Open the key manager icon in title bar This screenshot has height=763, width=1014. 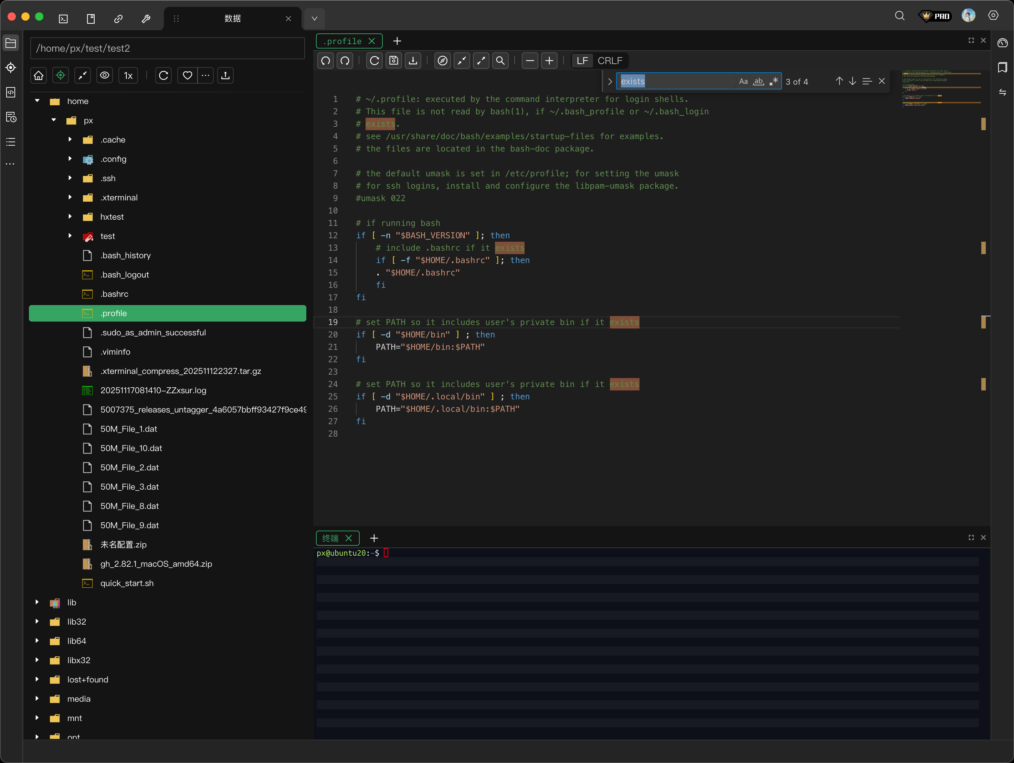(x=146, y=19)
